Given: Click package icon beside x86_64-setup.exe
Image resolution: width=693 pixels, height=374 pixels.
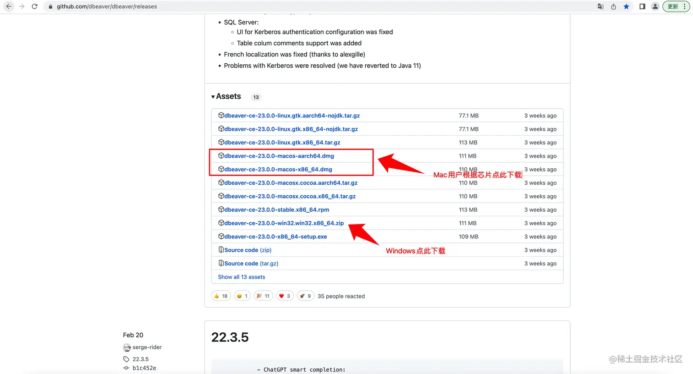Looking at the screenshot, I should coord(221,236).
